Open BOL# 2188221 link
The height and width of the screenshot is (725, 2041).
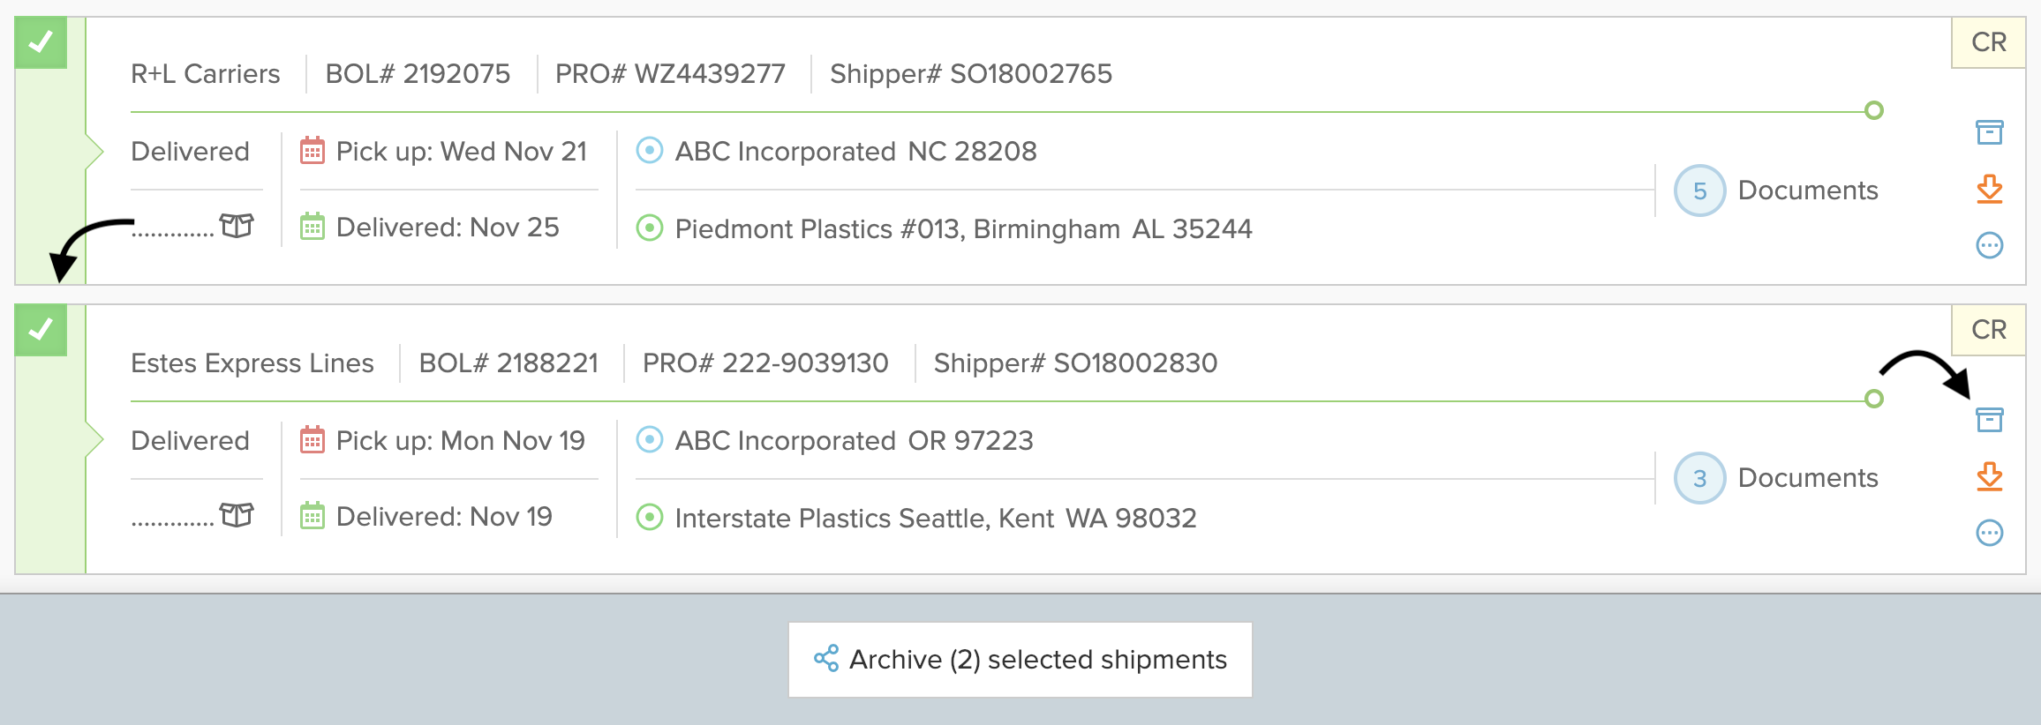(x=508, y=362)
